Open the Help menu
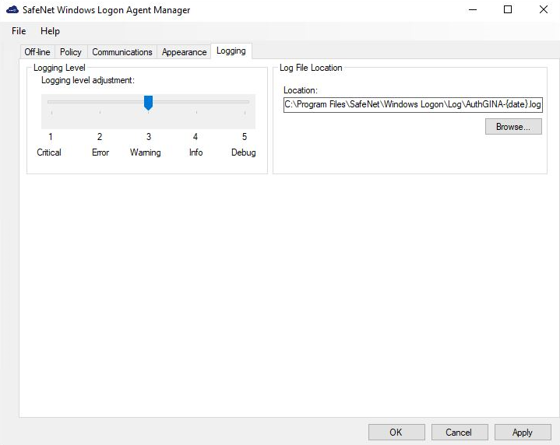The width and height of the screenshot is (560, 445). point(50,31)
